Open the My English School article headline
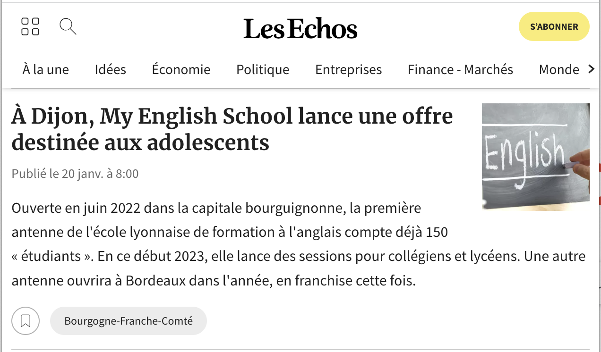This screenshot has width=601, height=352. click(x=232, y=129)
